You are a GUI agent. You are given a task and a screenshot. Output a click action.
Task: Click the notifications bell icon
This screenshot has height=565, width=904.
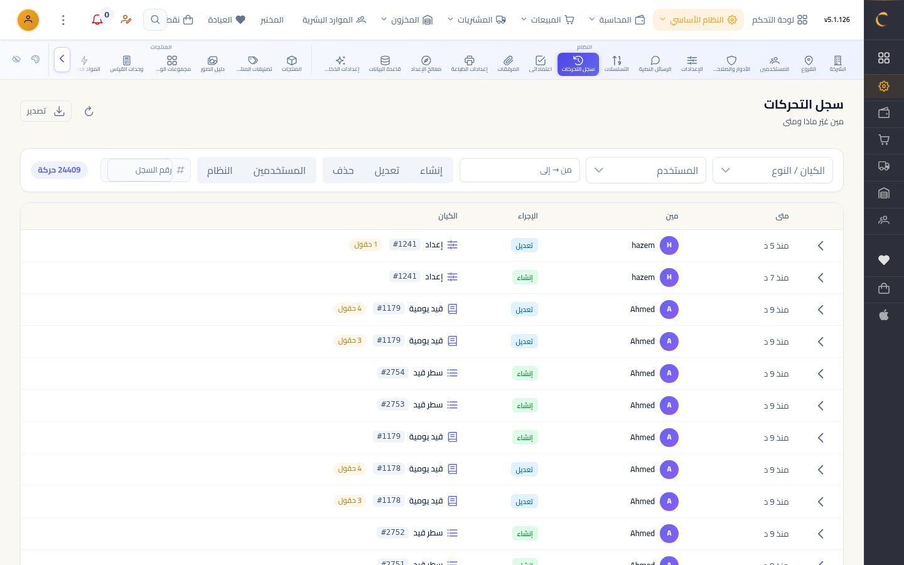pyautogui.click(x=97, y=20)
